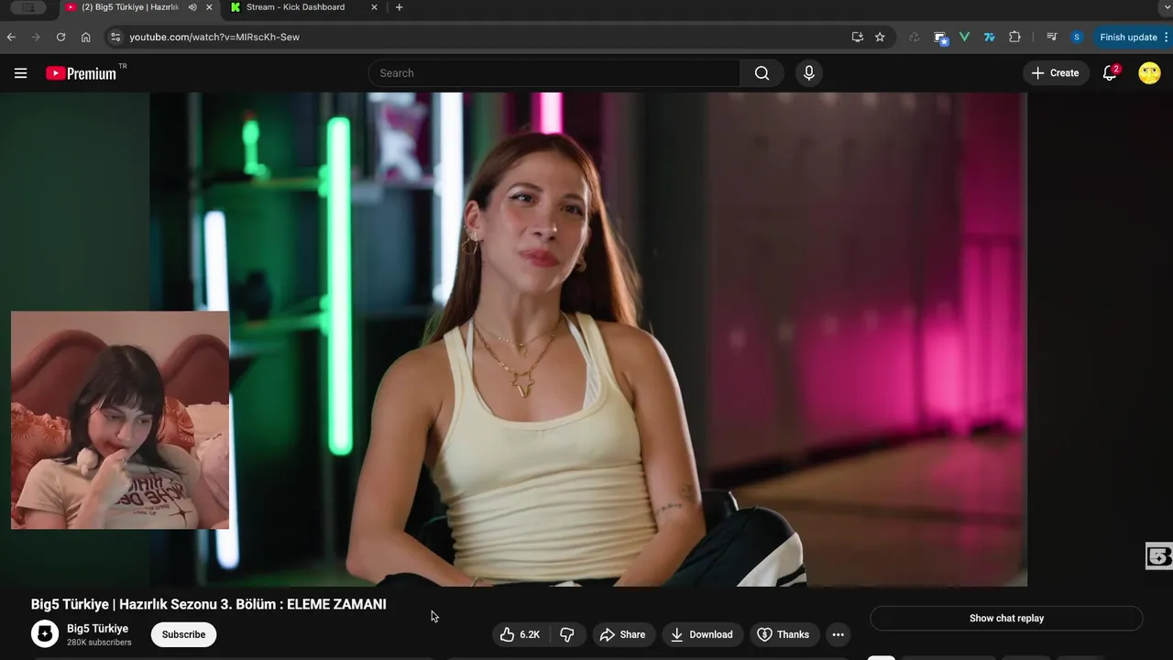The width and height of the screenshot is (1173, 660).
Task: Open a new browser tab
Action: [x=399, y=7]
